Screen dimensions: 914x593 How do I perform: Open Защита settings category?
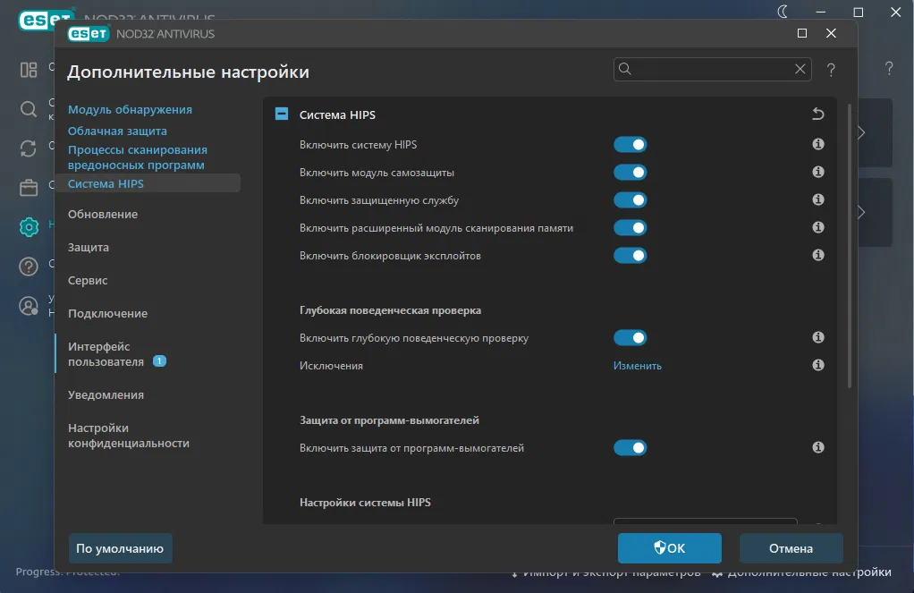coord(88,247)
